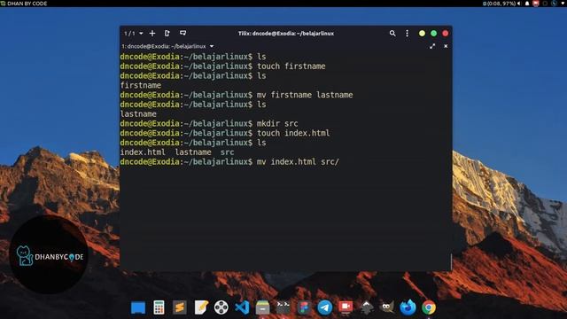Click the 'touch firstname' command line

pyautogui.click(x=222, y=66)
